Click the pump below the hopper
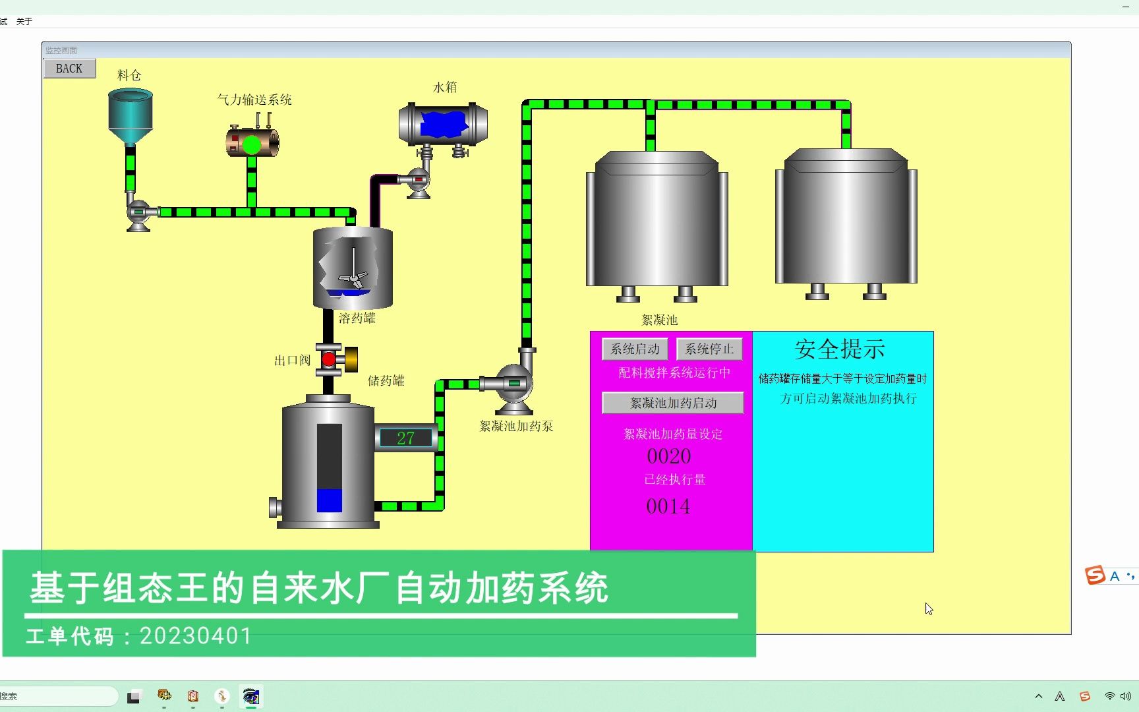Viewport: 1139px width, 712px height. tap(138, 215)
